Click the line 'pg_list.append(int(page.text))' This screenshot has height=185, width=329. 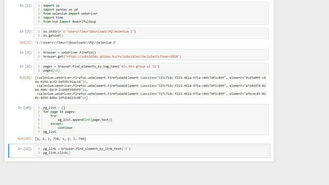click(x=85, y=120)
